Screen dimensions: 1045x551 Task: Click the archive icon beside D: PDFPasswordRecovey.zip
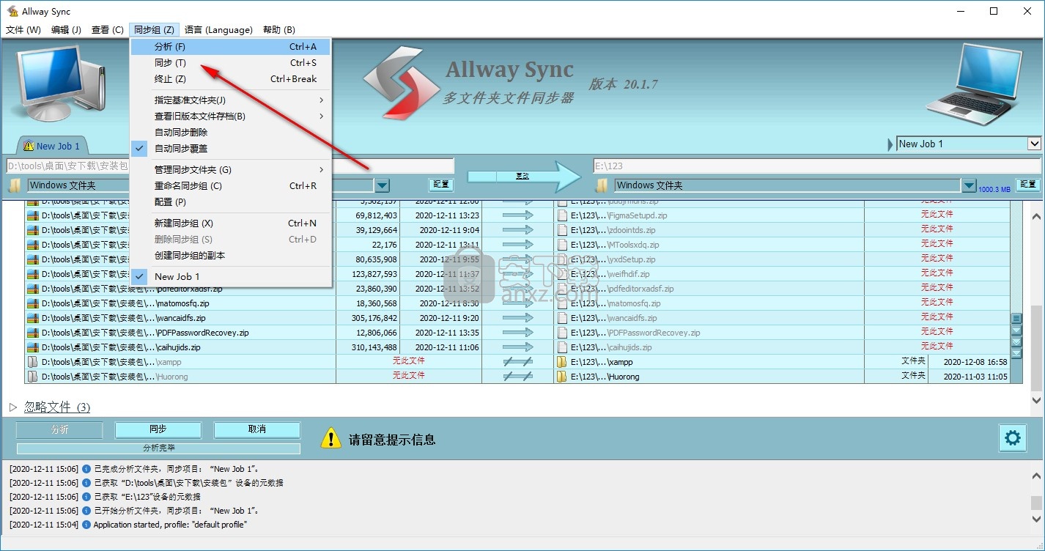click(32, 333)
